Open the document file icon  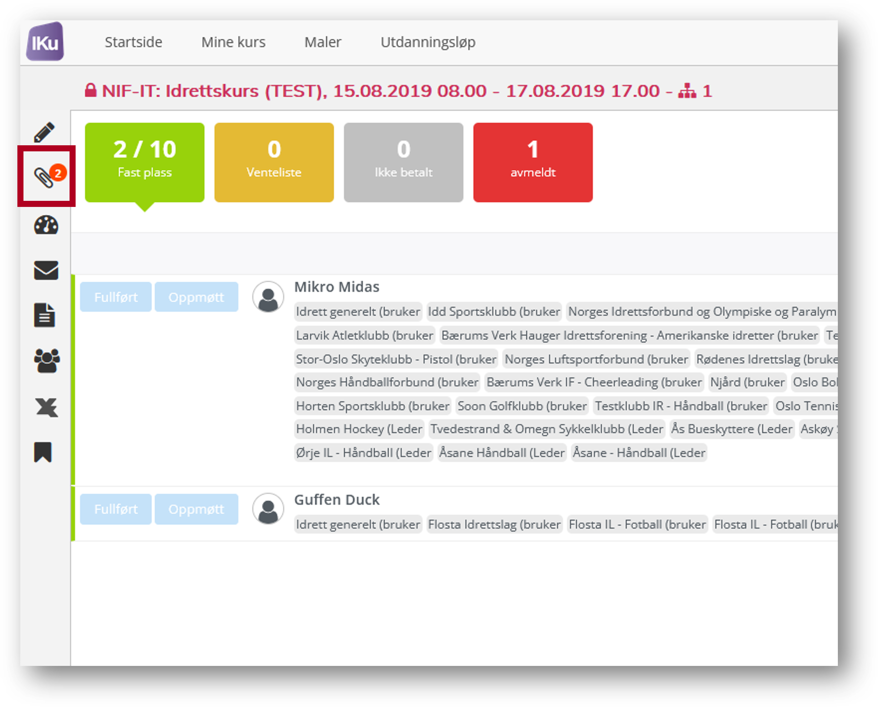click(44, 315)
